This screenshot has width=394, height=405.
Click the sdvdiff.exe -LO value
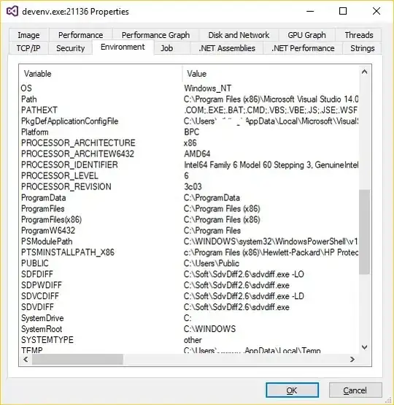pos(244,274)
